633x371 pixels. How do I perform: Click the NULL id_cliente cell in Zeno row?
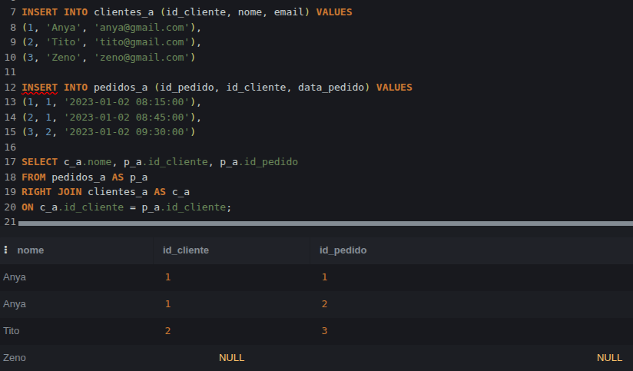pyautogui.click(x=231, y=358)
